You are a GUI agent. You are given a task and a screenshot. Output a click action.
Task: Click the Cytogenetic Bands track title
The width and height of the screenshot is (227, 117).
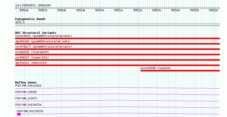[x=30, y=19]
